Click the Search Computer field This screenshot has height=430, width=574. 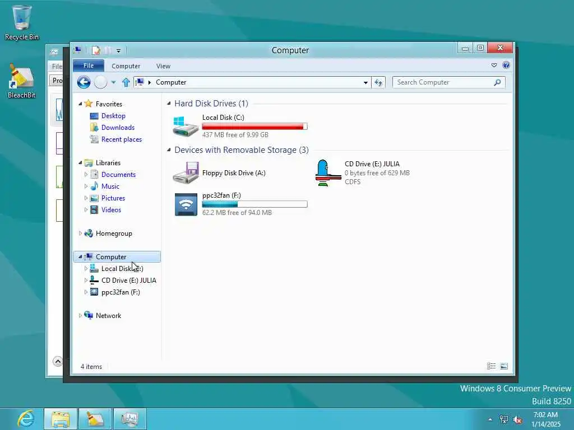tap(448, 82)
